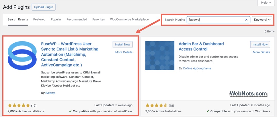
Task: Switch to the Search Results tab
Action: [18, 19]
